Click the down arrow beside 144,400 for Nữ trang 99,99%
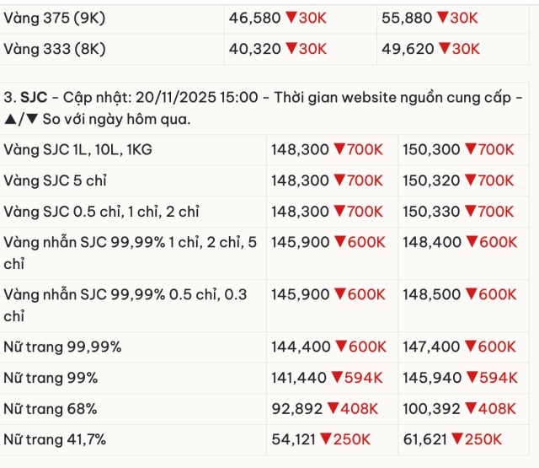 [x=340, y=347]
